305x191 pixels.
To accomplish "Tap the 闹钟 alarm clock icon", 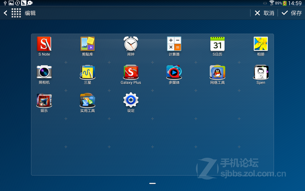I will pyautogui.click(x=131, y=44).
